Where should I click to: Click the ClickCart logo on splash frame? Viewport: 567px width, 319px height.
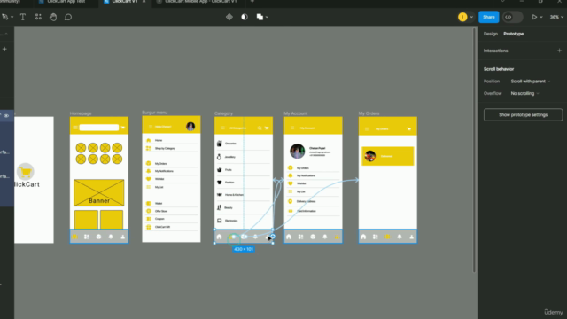[26, 172]
